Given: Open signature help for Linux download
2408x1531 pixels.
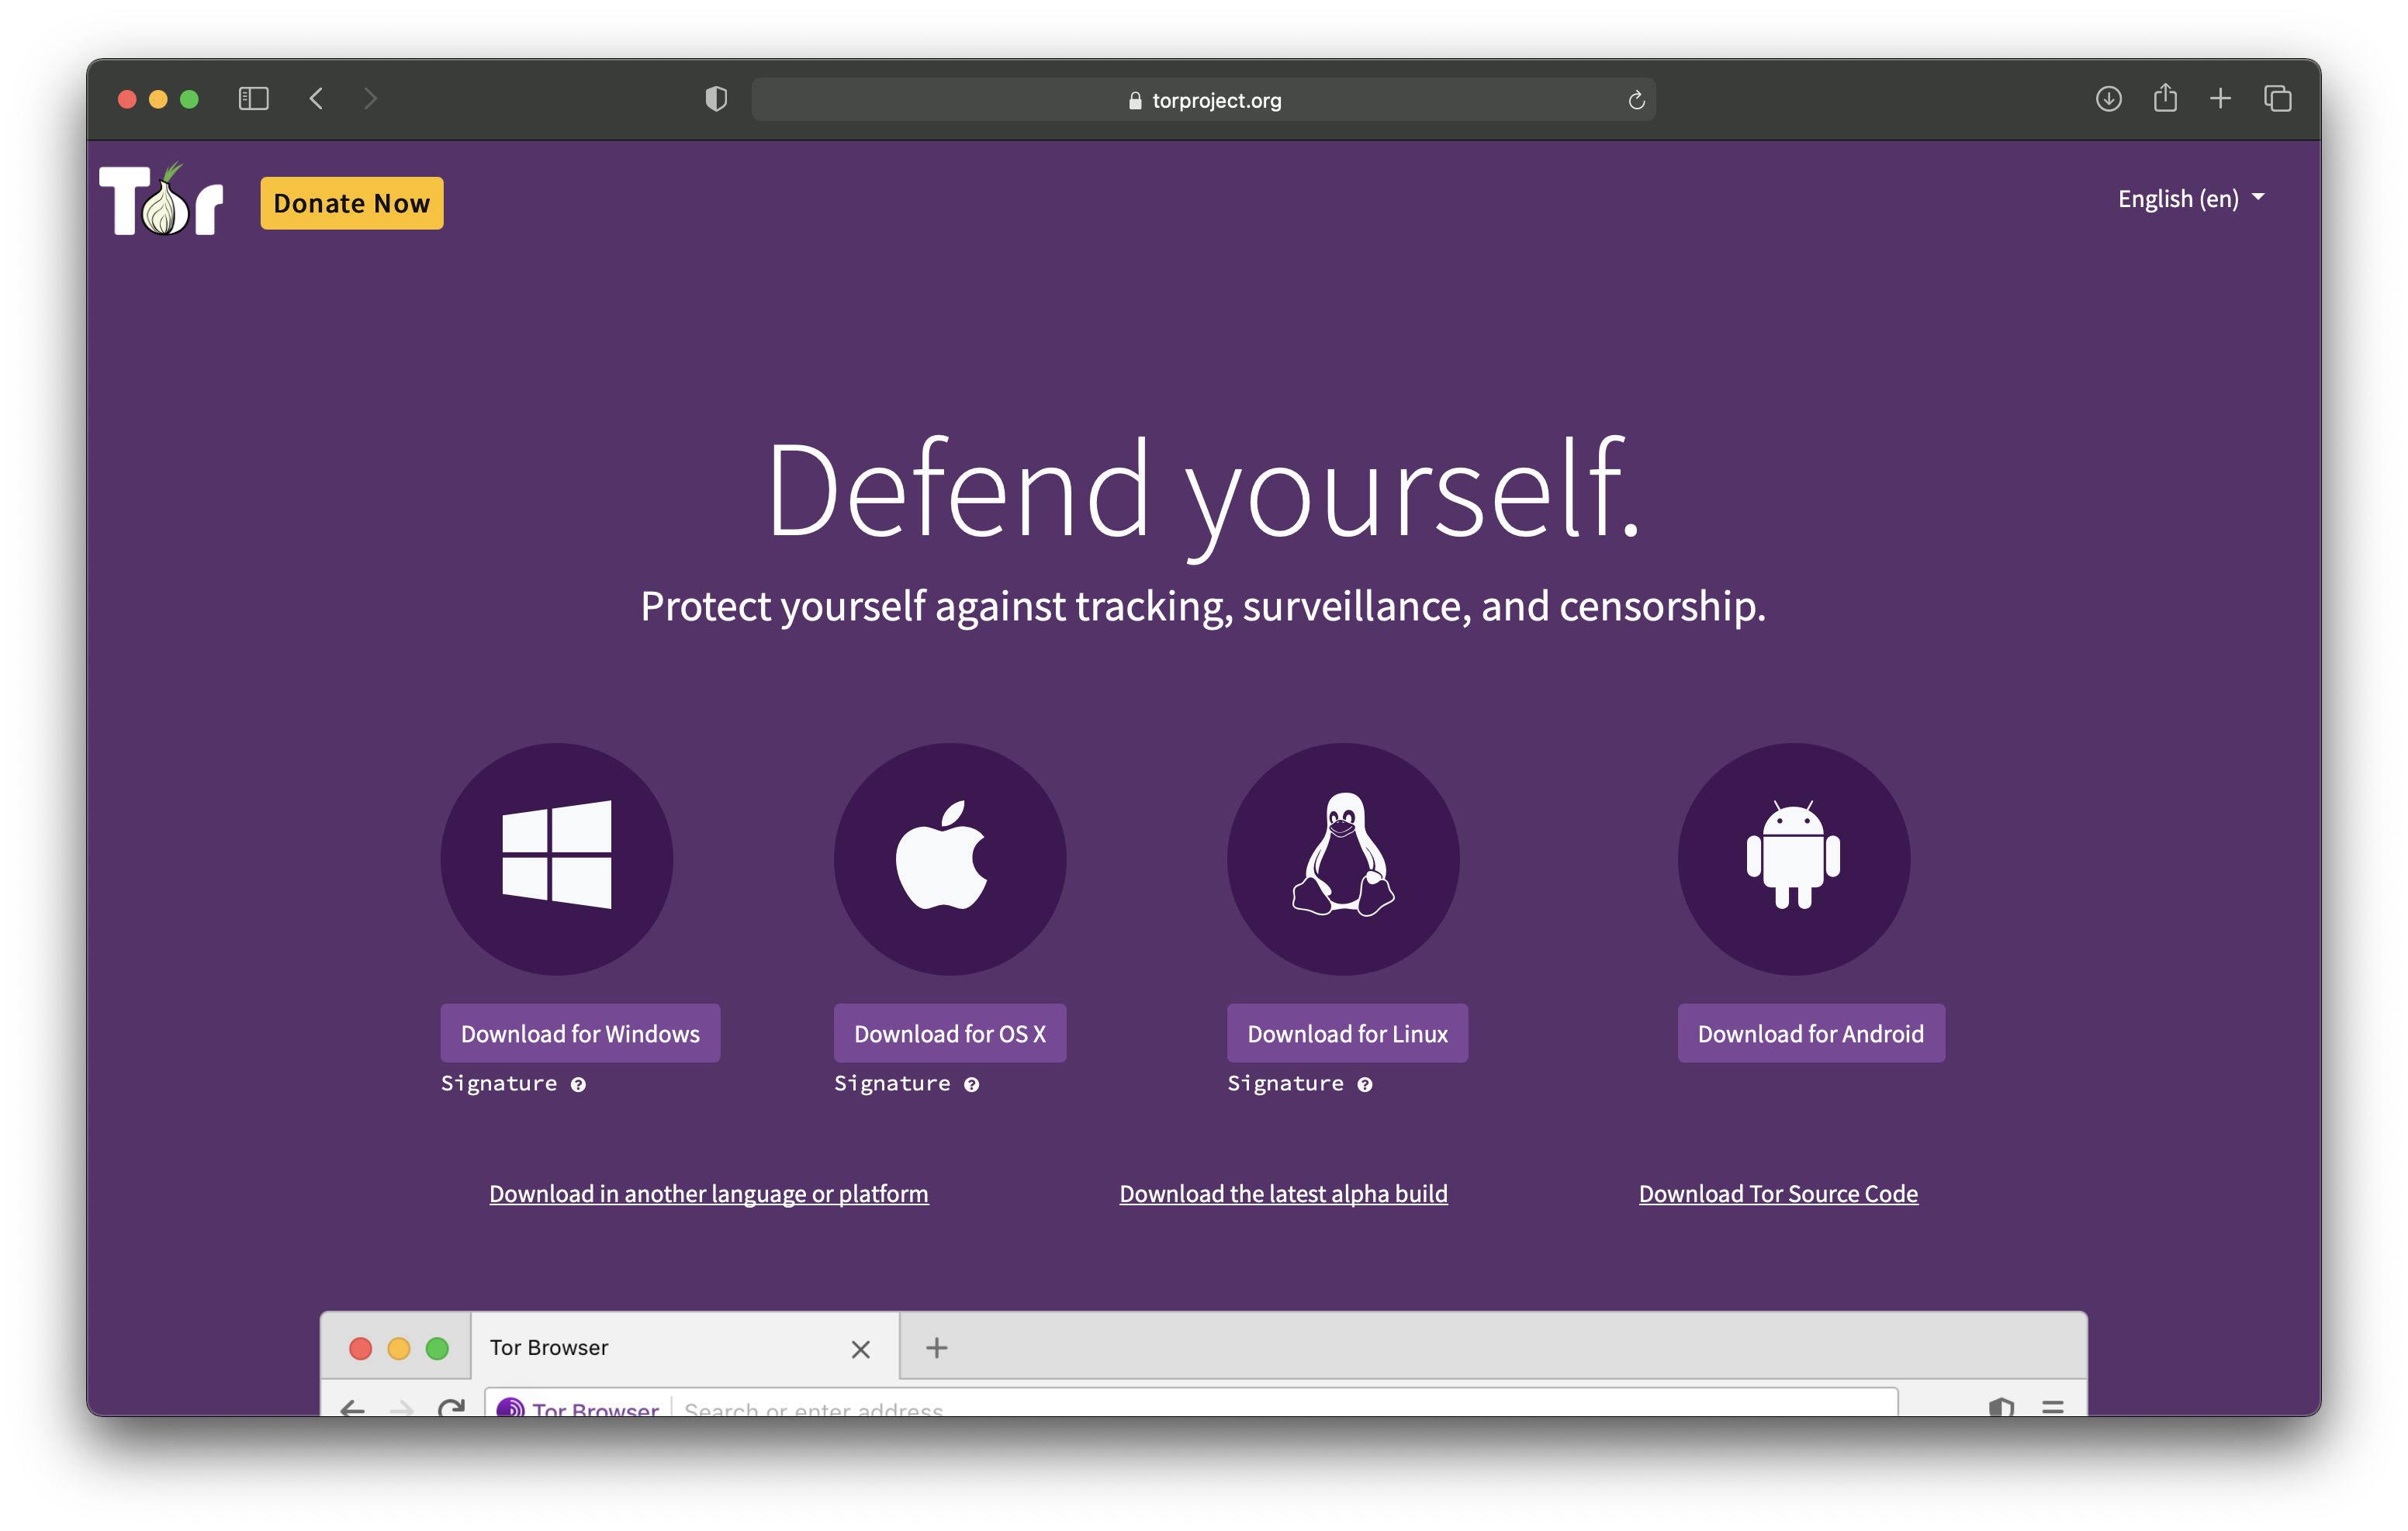Looking at the screenshot, I should click(1365, 1085).
